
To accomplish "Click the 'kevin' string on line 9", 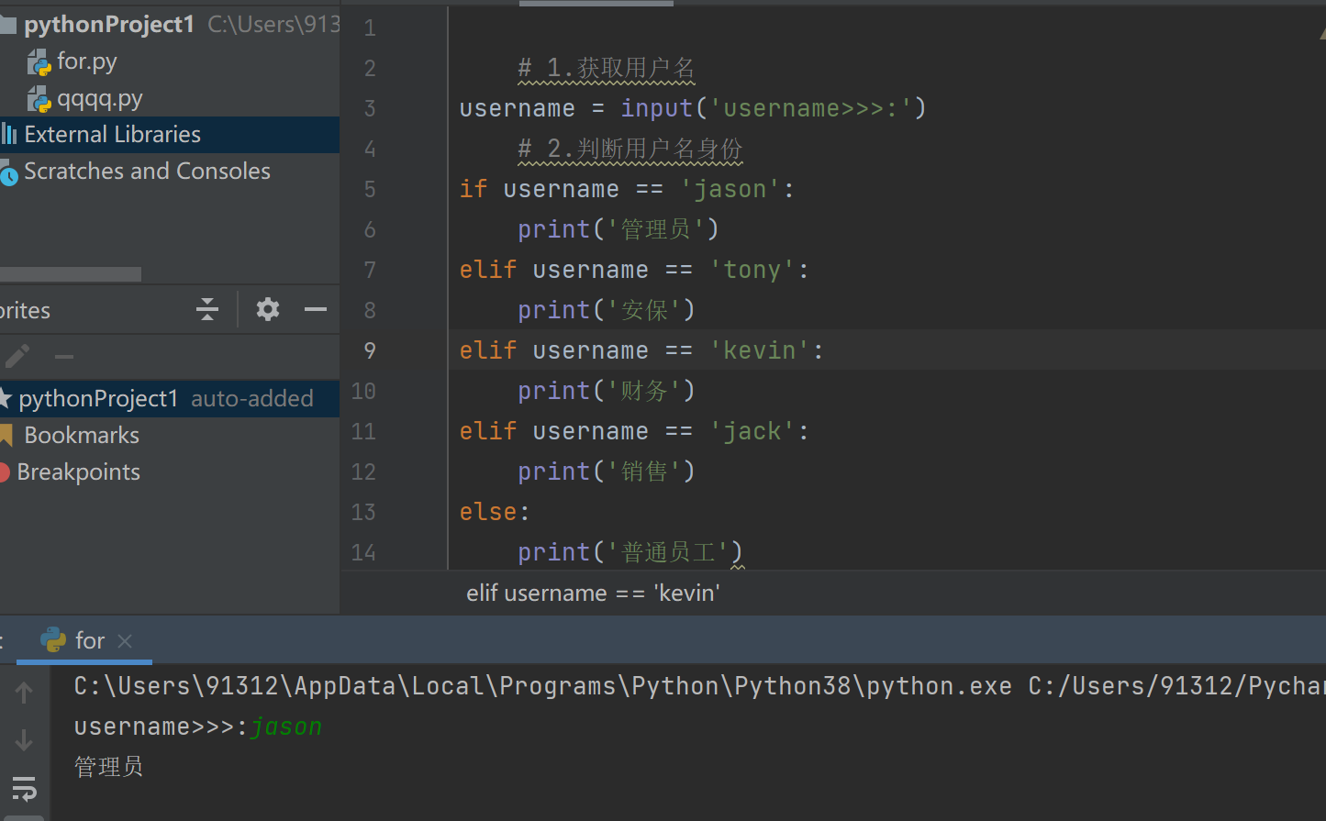I will (x=760, y=350).
